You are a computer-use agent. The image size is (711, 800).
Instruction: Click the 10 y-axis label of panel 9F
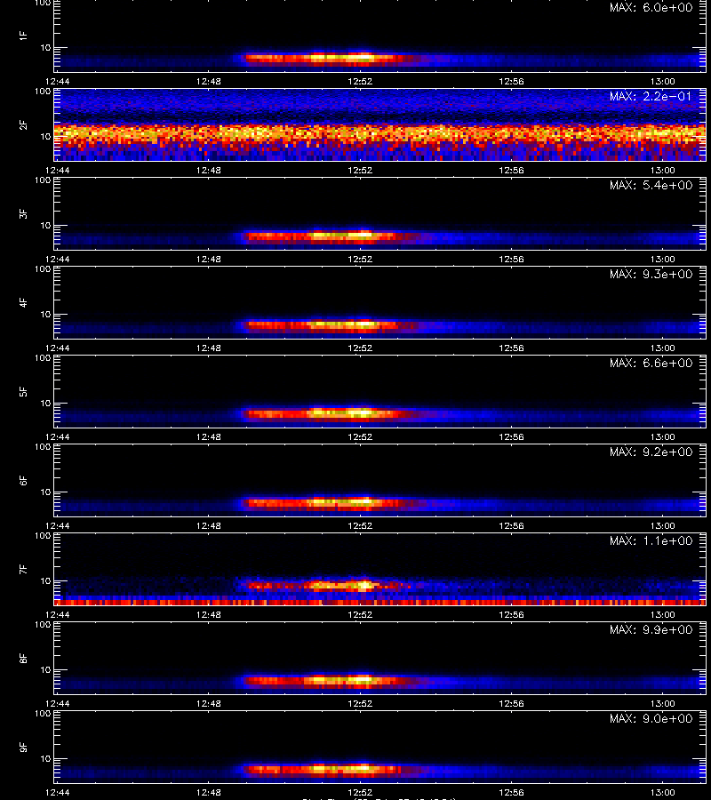[46, 759]
